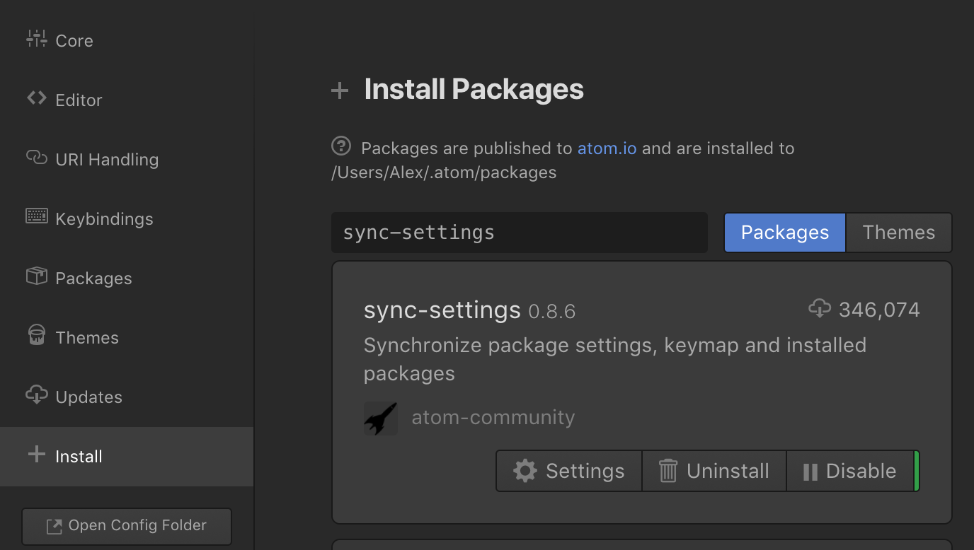
Task: Click the Open Config Folder button
Action: pos(127,526)
